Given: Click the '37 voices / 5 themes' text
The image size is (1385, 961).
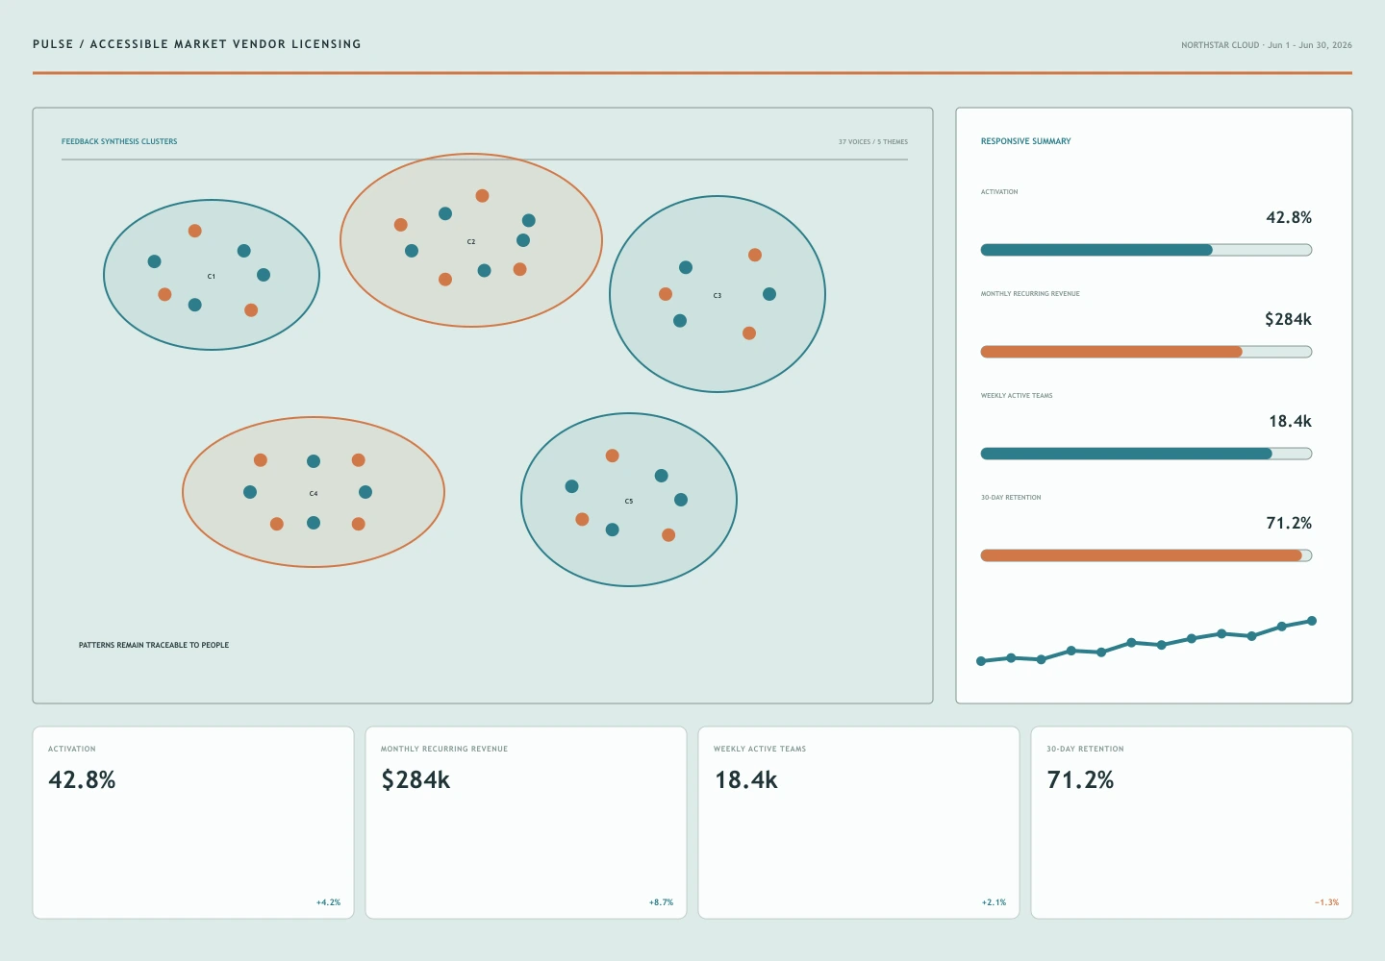Looking at the screenshot, I should (x=872, y=142).
